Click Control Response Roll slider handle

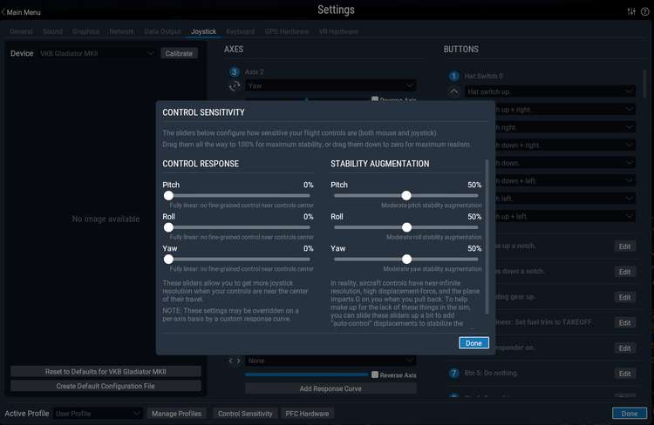point(168,227)
